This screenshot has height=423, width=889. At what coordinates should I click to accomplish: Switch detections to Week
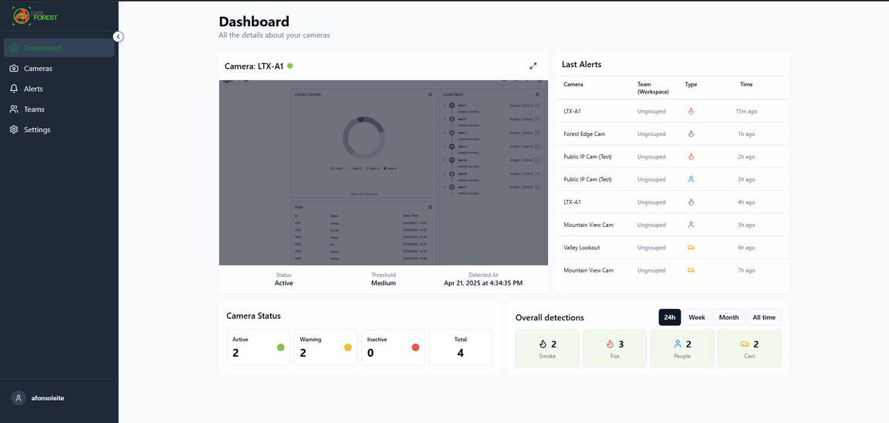(x=697, y=317)
